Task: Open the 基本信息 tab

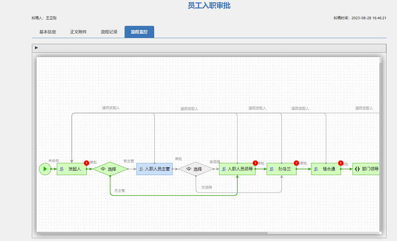Action: click(x=48, y=32)
